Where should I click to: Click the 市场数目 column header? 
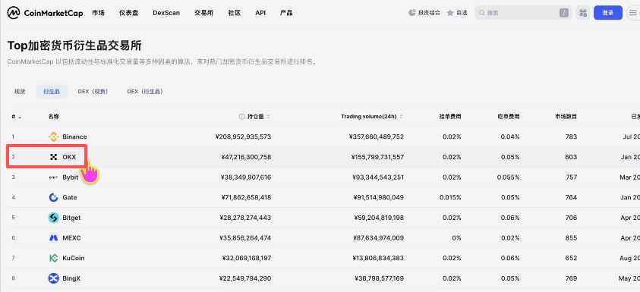pos(566,117)
